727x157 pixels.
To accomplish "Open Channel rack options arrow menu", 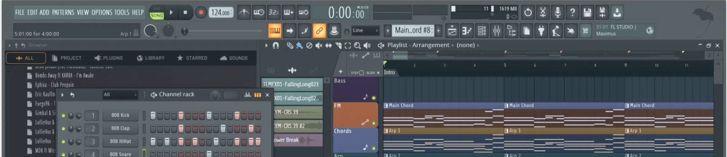I will pyautogui.click(x=63, y=95).
